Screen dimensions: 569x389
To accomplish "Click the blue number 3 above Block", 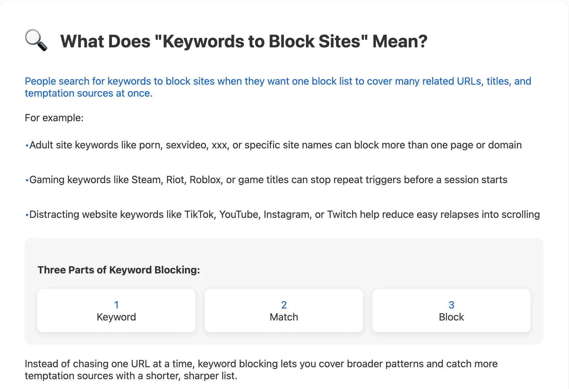I will point(451,305).
